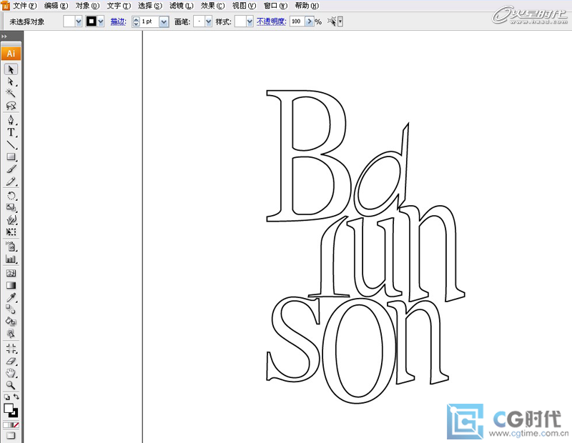Image resolution: width=572 pixels, height=443 pixels.
Task: Open the 文件(F) menu
Action: pyautogui.click(x=24, y=6)
